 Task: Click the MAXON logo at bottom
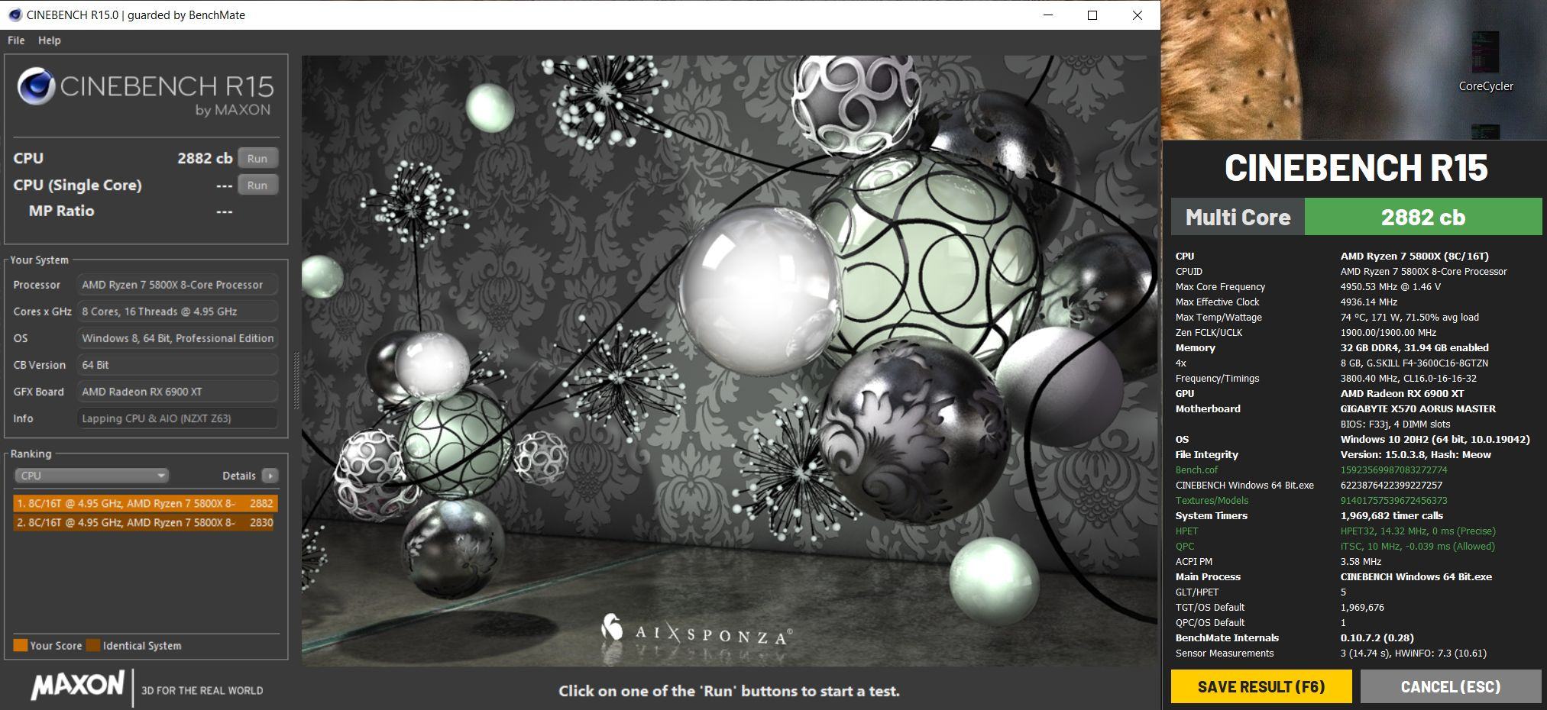click(77, 685)
